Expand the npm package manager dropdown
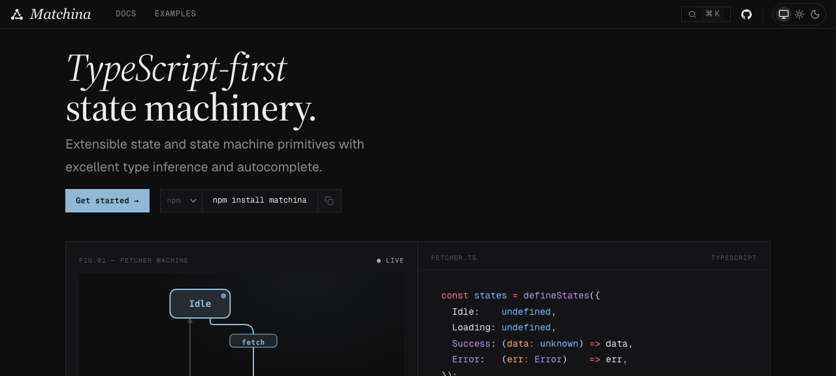The image size is (836, 376). pyautogui.click(x=182, y=201)
